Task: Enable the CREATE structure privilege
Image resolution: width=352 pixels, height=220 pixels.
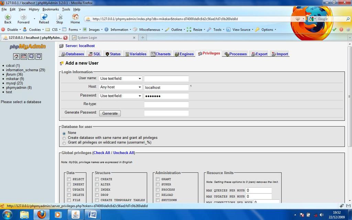Action: 97,179
